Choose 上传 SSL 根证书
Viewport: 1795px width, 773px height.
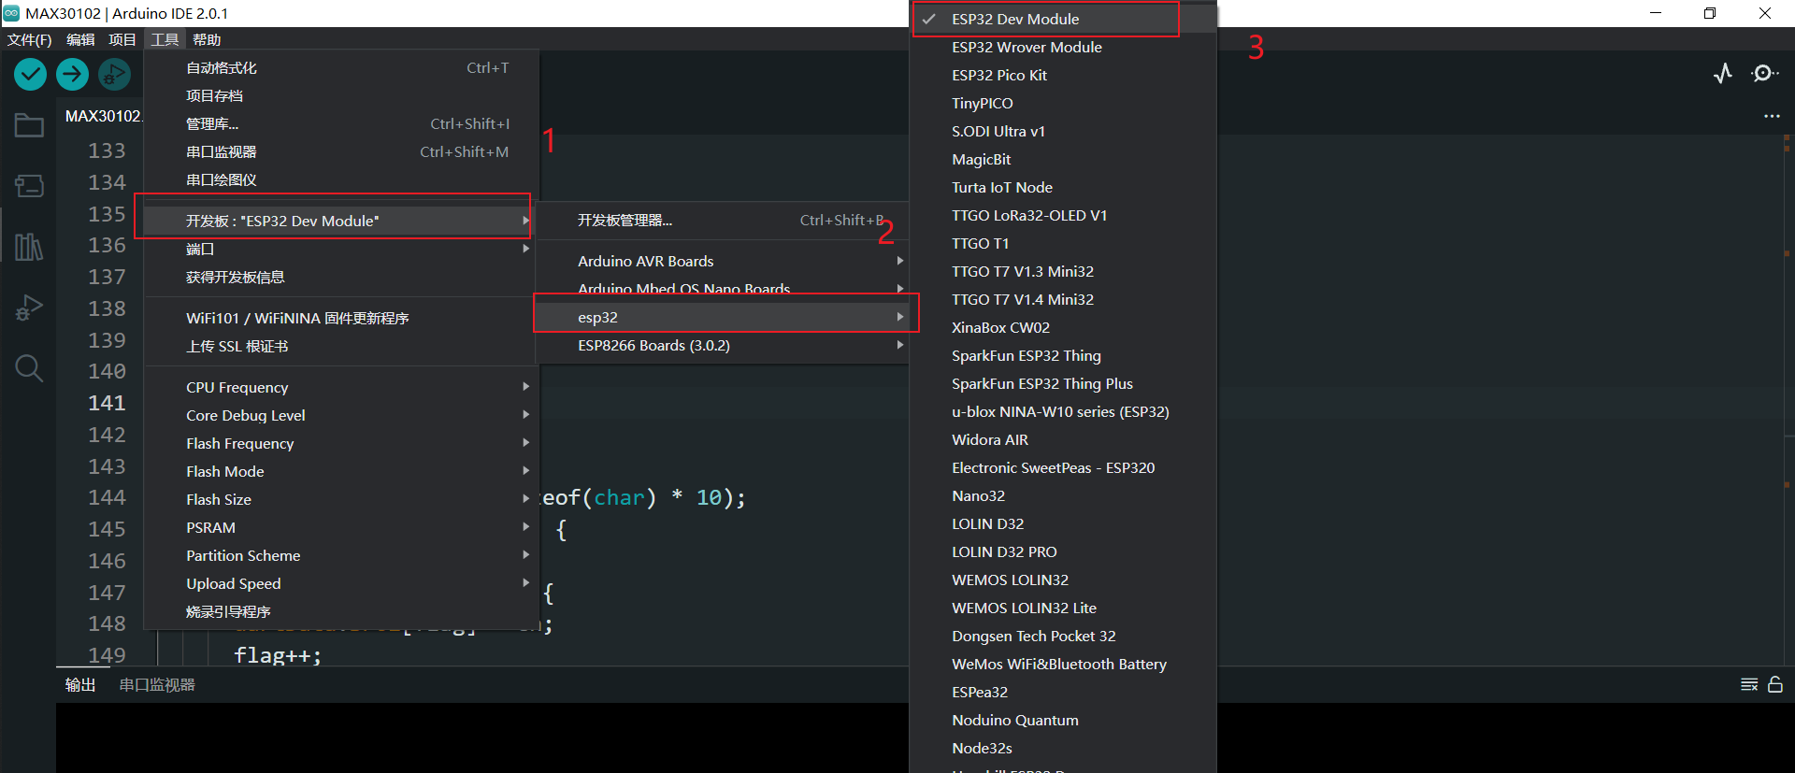pyautogui.click(x=341, y=346)
